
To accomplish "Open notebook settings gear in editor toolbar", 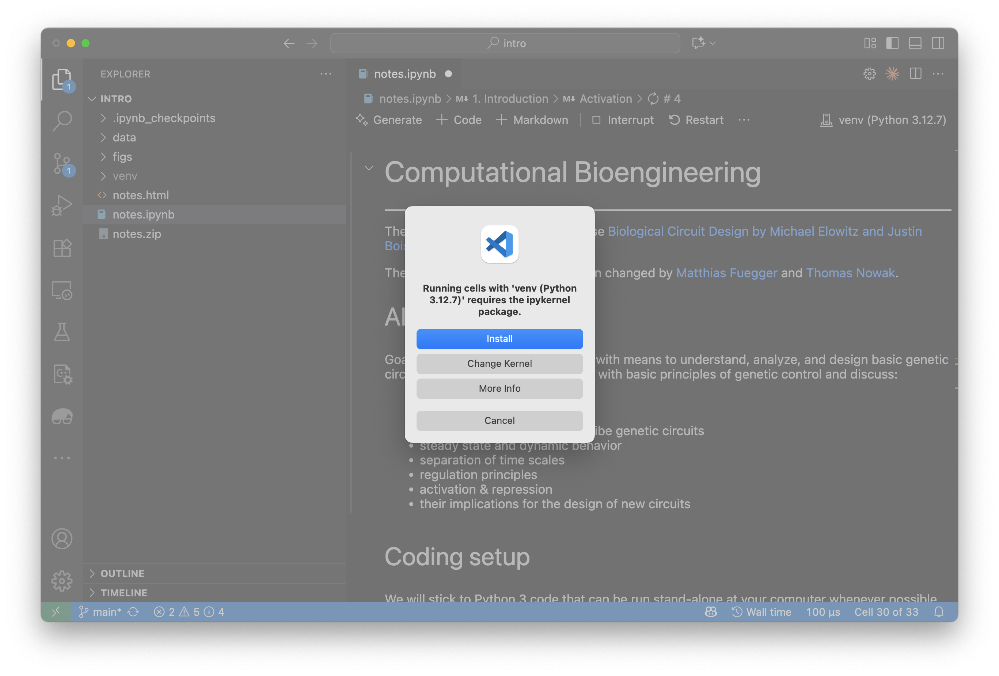I will click(x=870, y=73).
